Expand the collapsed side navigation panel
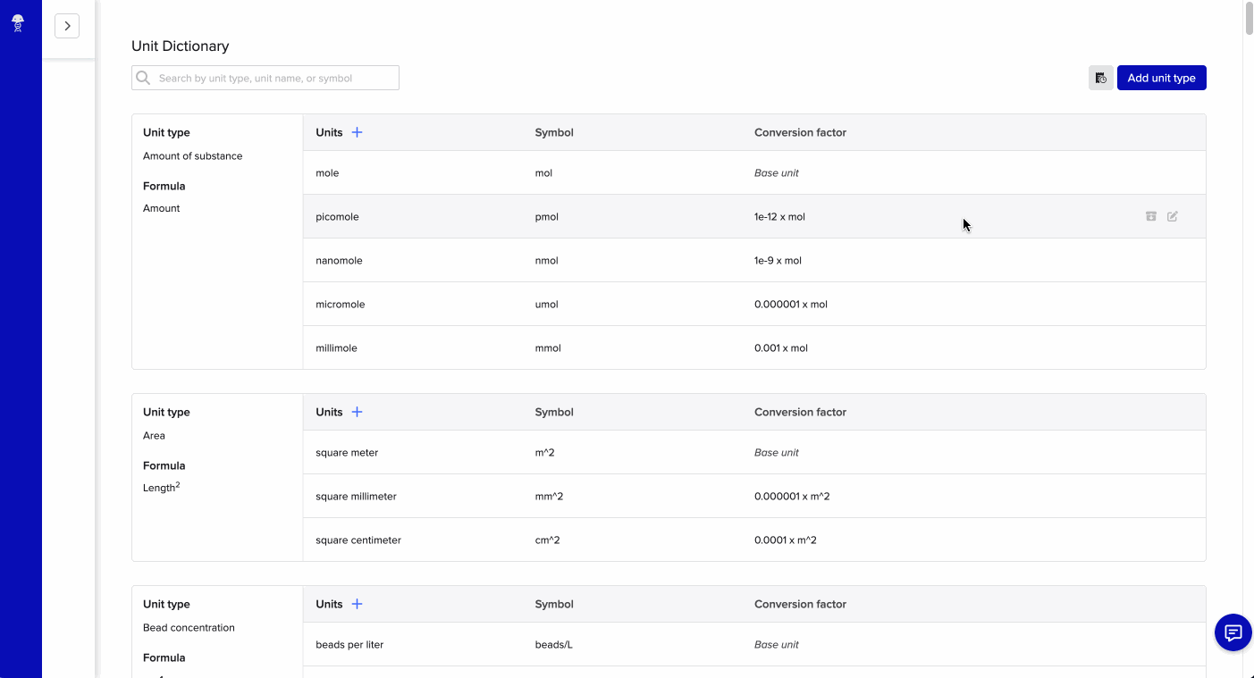Viewport: 1254px width, 678px height. coord(67,26)
